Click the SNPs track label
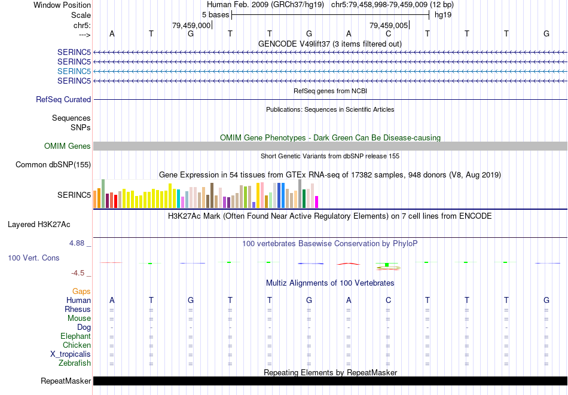 tap(81, 127)
